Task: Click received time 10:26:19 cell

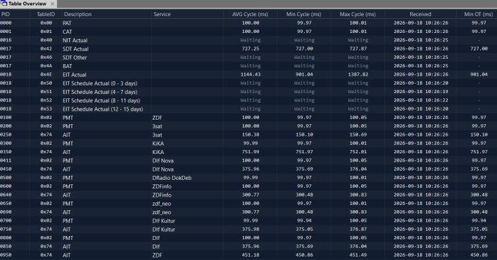Action: (x=421, y=92)
